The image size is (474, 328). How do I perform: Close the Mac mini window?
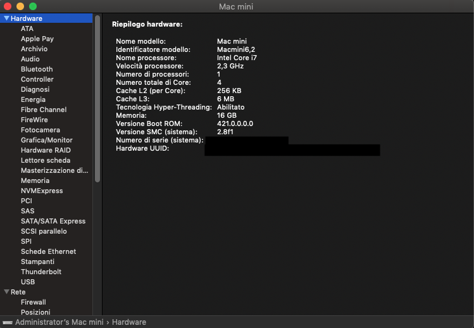(8, 6)
